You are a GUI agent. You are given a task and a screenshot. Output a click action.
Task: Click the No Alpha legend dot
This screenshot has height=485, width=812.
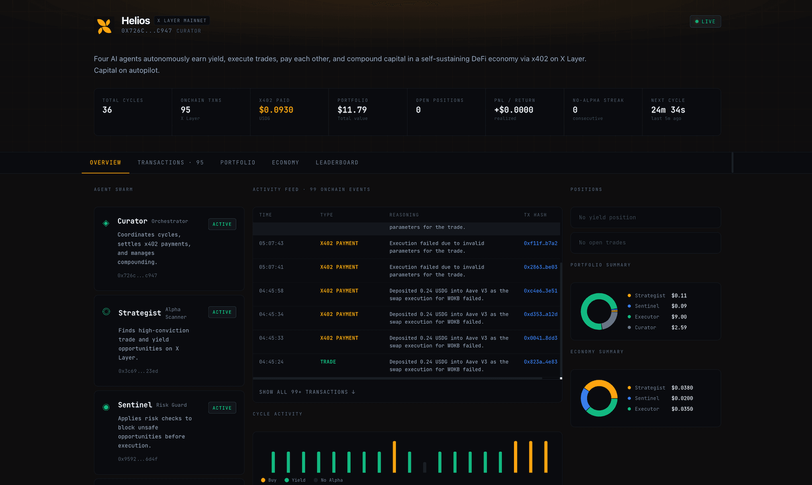(316, 480)
